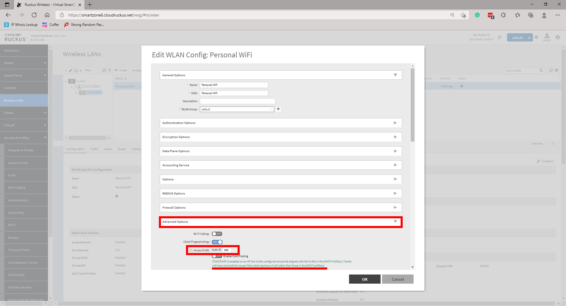Open the WLAN Group dropdown
The width and height of the screenshot is (566, 306).
pyautogui.click(x=237, y=109)
